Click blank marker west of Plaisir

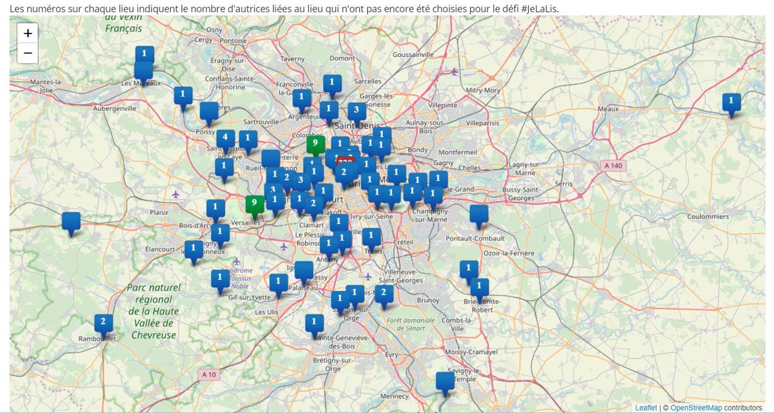click(71, 221)
